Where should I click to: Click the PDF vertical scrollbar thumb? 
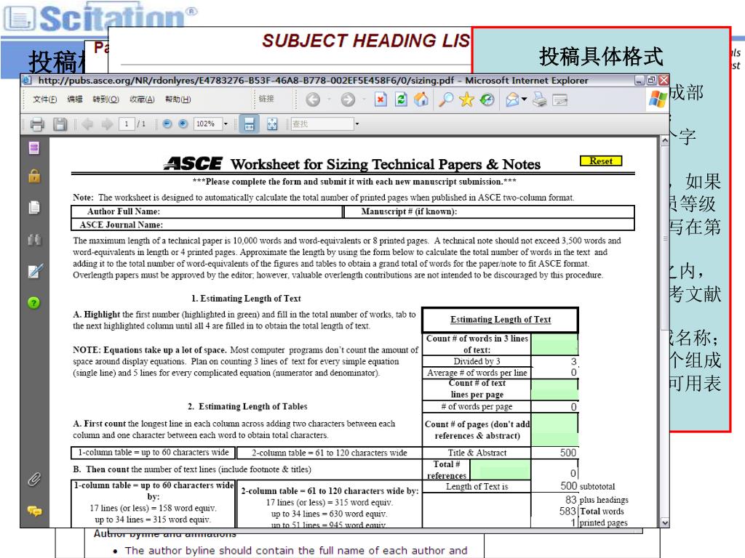click(665, 238)
